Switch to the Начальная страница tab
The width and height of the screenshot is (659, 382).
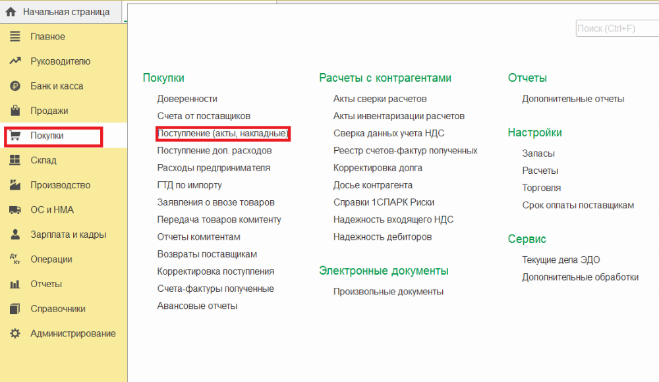click(66, 12)
